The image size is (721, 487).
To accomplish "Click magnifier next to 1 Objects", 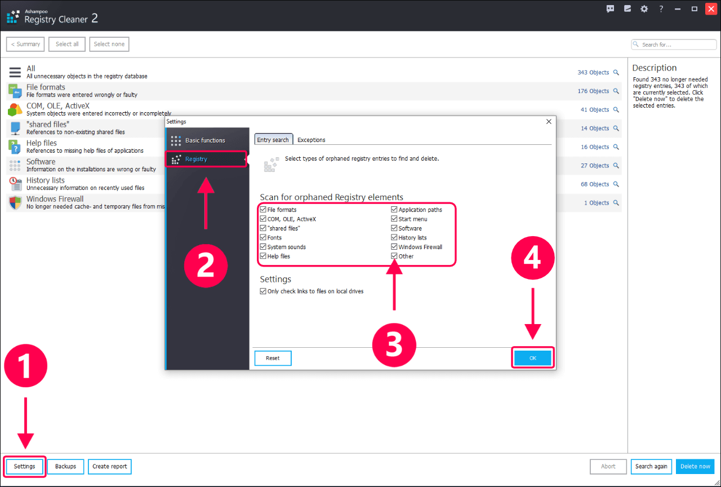I will point(616,202).
